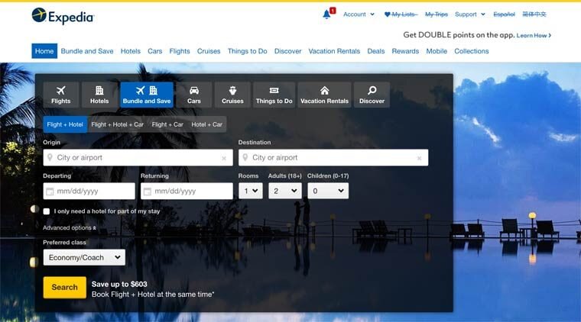This screenshot has width=581, height=322.
Task: Select the Cruises tab with ship icon
Action: click(x=232, y=95)
